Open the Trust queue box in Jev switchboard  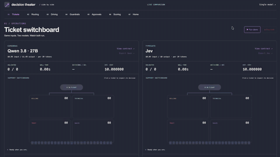[188, 131]
